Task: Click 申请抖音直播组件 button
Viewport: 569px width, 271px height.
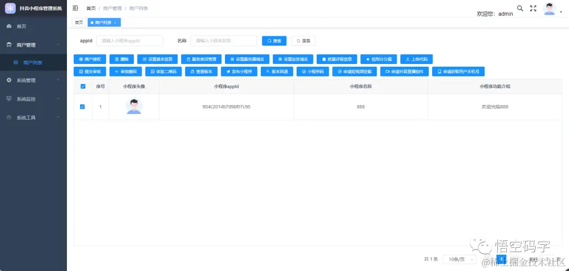Action: click(x=405, y=71)
